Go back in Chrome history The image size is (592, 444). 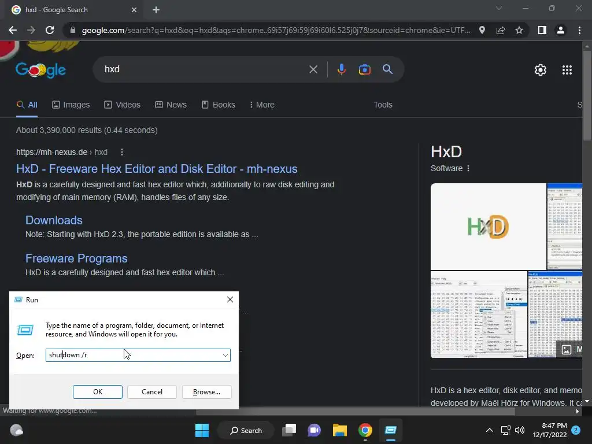click(13, 30)
